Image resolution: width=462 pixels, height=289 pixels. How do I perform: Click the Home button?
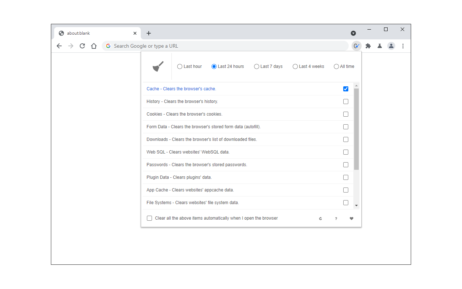point(94,46)
